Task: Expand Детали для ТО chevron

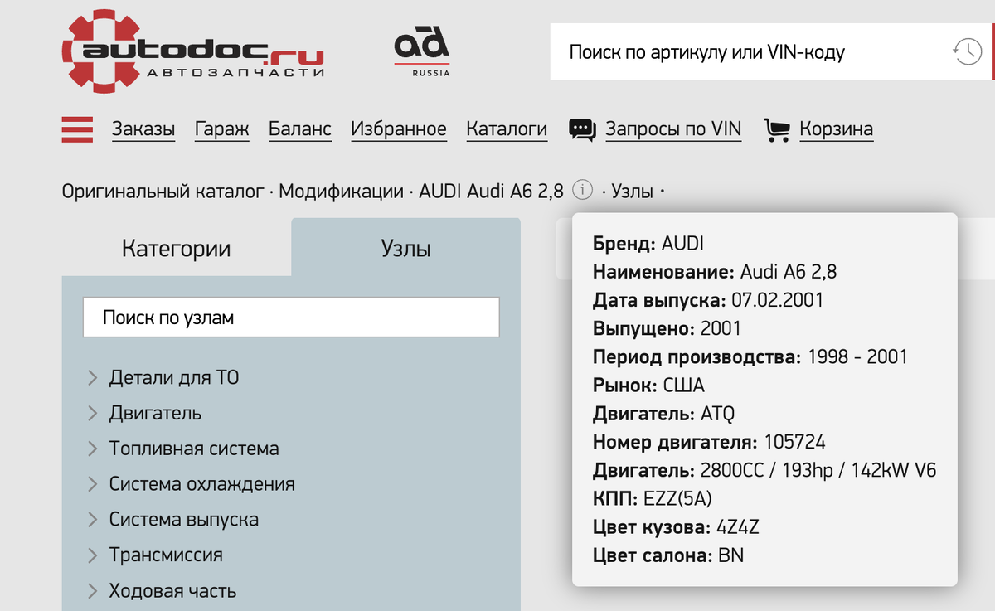Action: click(x=92, y=378)
